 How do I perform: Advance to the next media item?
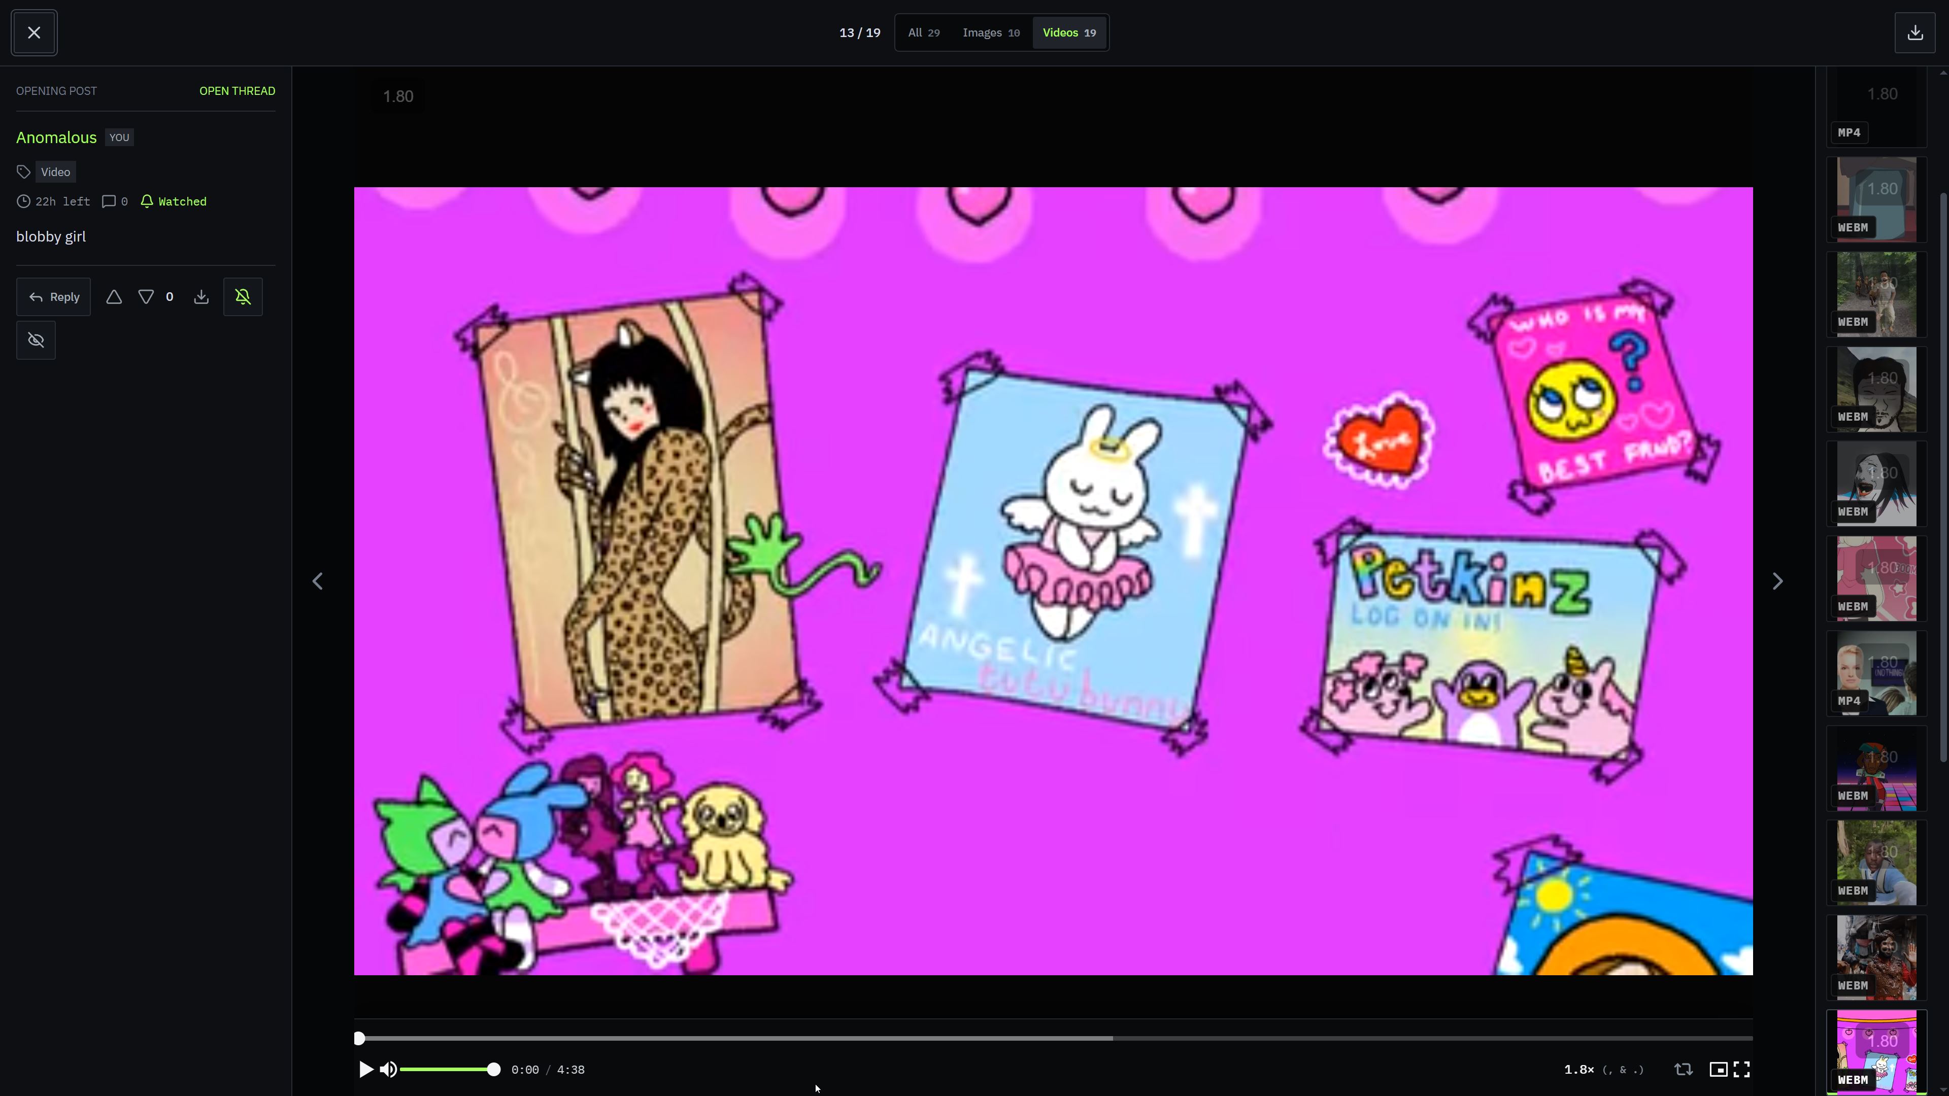[x=1777, y=581]
